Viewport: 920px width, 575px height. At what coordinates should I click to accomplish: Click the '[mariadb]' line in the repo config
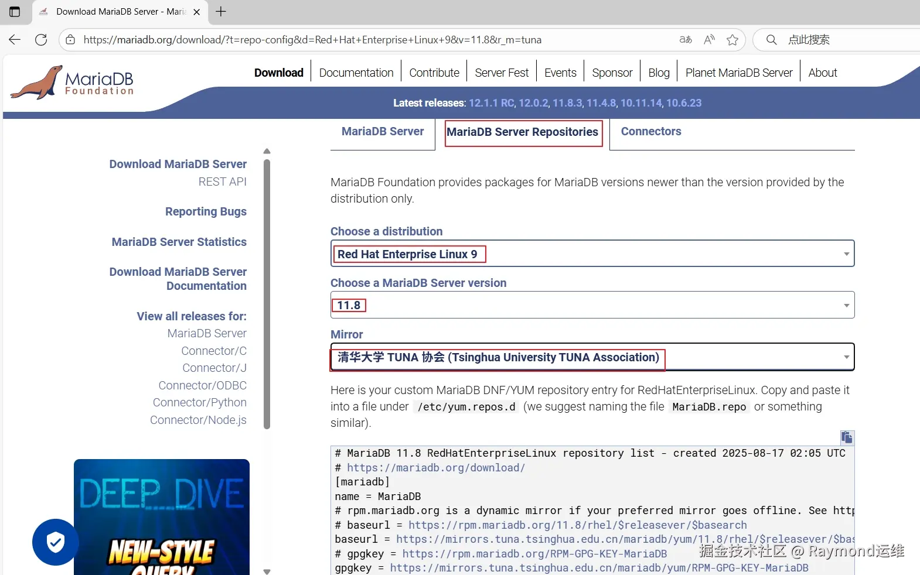[x=362, y=482]
